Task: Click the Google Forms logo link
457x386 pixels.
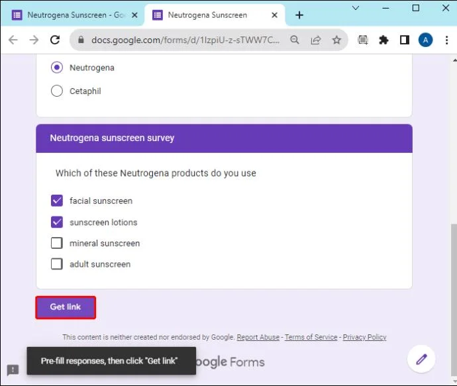Action: (230, 362)
